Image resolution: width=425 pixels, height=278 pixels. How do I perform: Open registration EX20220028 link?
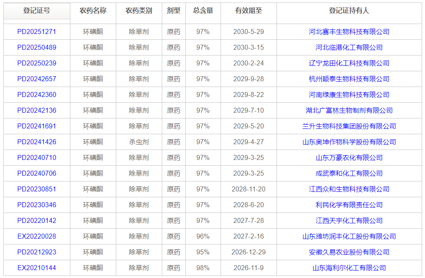pyautogui.click(x=36, y=237)
